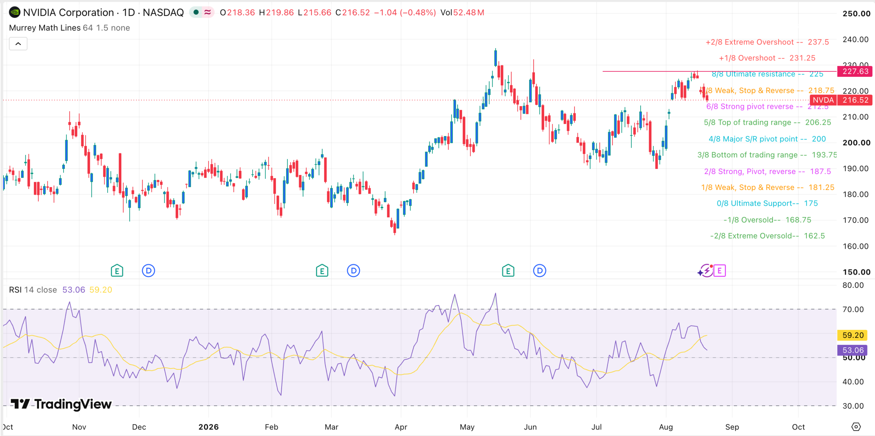Viewport: 875px width, 436px height.
Task: Click the 150.00 price scale label
Action: (856, 272)
